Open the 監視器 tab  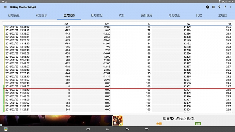tap(223, 15)
